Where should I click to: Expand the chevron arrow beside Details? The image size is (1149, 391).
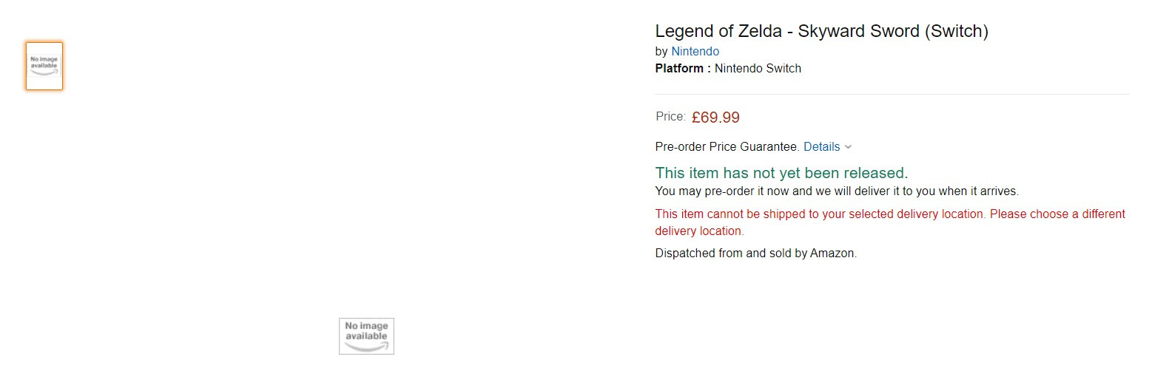coord(848,147)
